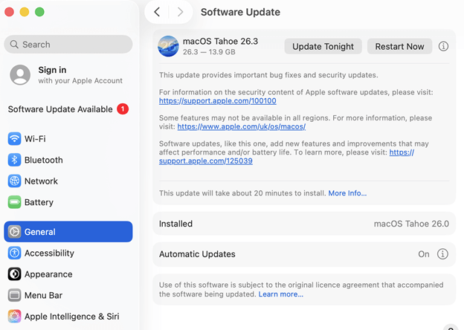This screenshot has width=464, height=330.
Task: Select General in the sidebar
Action: click(x=68, y=232)
